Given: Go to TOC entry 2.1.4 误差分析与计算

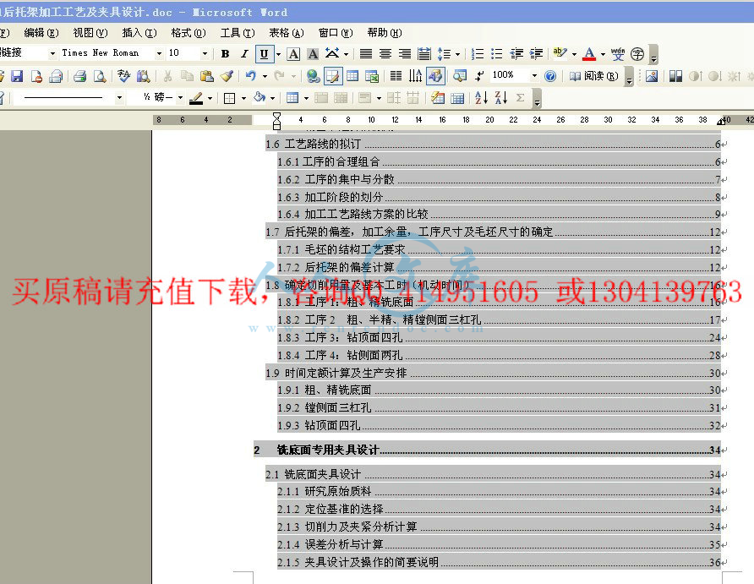Looking at the screenshot, I should 499,544.
